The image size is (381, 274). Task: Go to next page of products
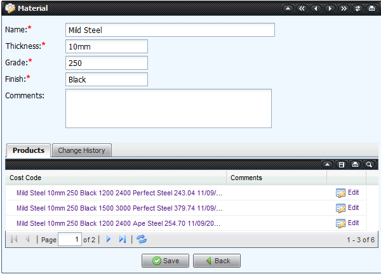109,240
